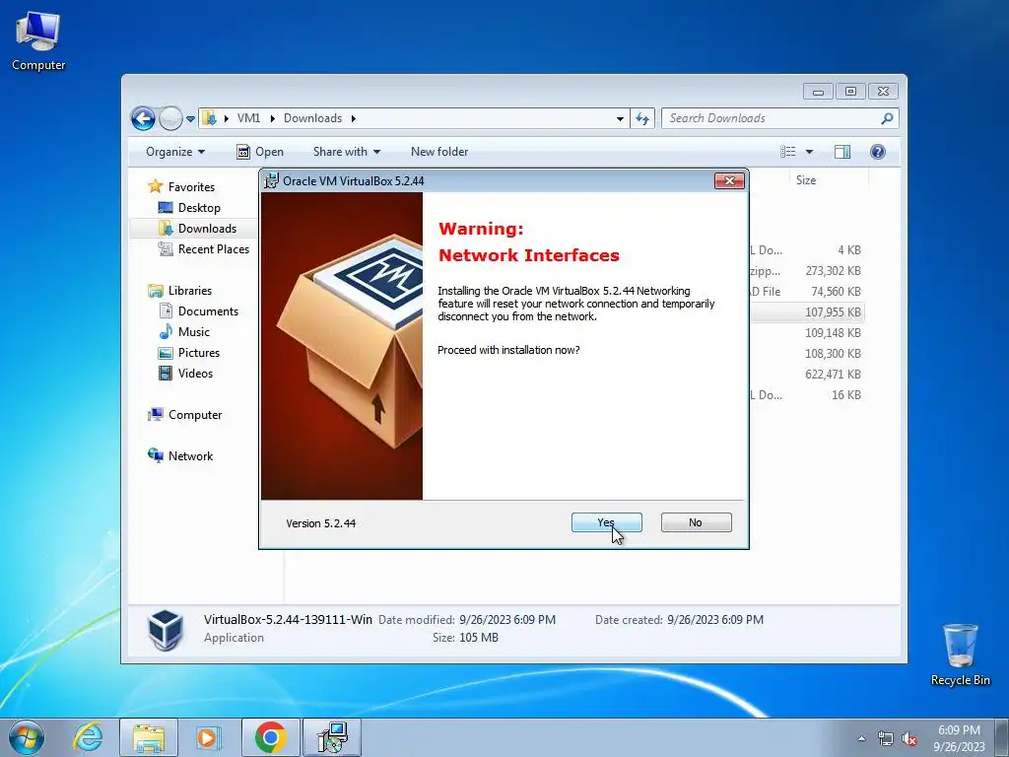1009x757 pixels.
Task: Click Open in the Explorer toolbar
Action: pyautogui.click(x=260, y=152)
